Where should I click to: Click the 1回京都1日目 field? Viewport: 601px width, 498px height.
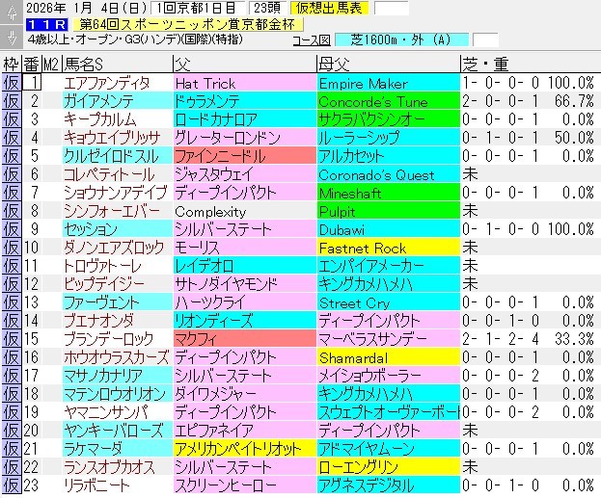198,8
